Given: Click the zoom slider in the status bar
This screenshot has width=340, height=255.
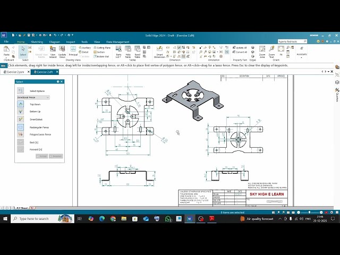Looking at the screenshot, I should point(310,212).
